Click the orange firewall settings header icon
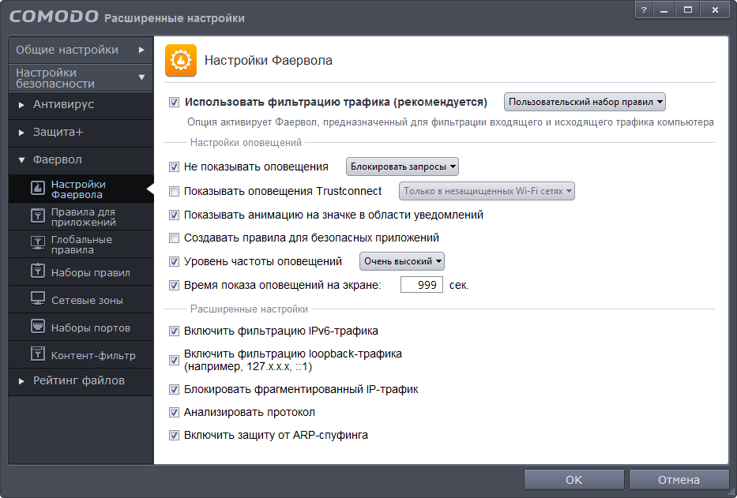 pyautogui.click(x=181, y=60)
